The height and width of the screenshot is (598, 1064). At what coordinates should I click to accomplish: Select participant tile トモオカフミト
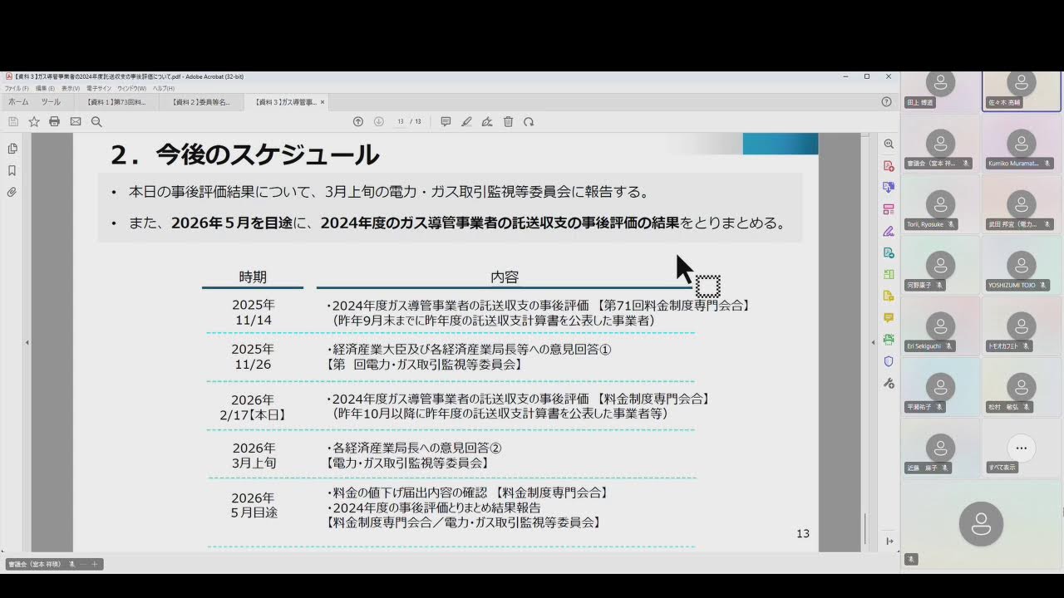coord(1021,326)
